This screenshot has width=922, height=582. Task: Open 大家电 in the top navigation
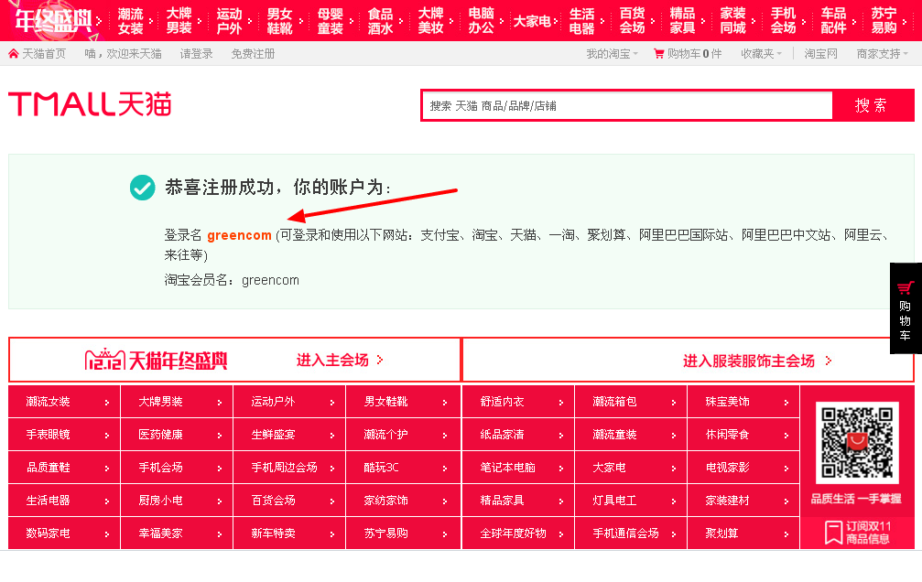[532, 21]
